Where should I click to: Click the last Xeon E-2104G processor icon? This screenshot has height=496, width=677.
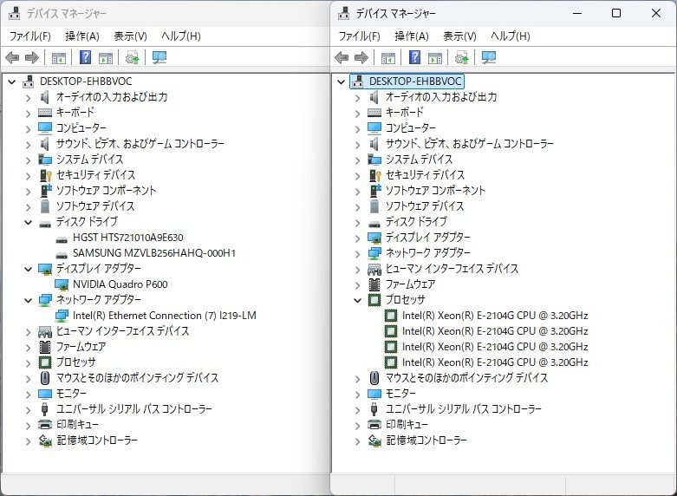tap(391, 362)
